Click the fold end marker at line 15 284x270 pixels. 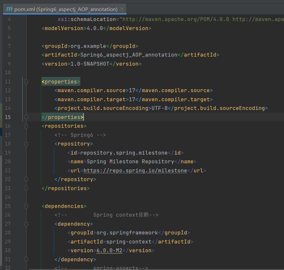click(26, 117)
